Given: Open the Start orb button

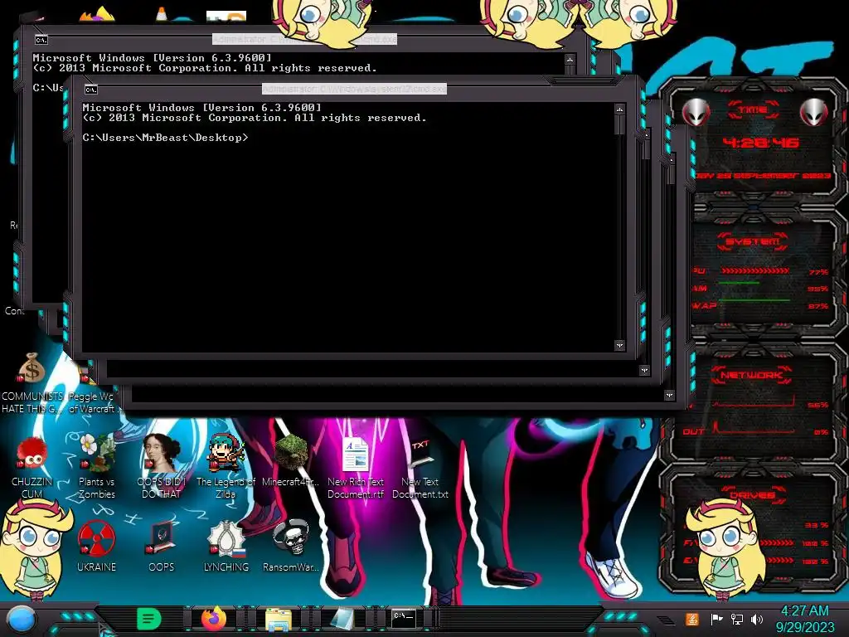Looking at the screenshot, I should point(21,620).
